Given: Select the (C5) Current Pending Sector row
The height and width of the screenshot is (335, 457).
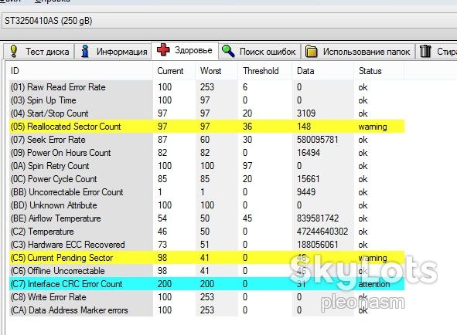Looking at the screenshot, I should click(x=207, y=258).
